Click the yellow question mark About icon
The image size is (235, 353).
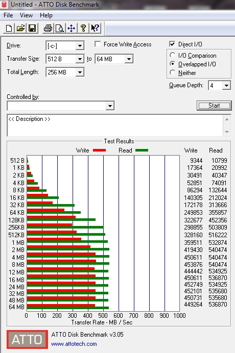(x=83, y=28)
